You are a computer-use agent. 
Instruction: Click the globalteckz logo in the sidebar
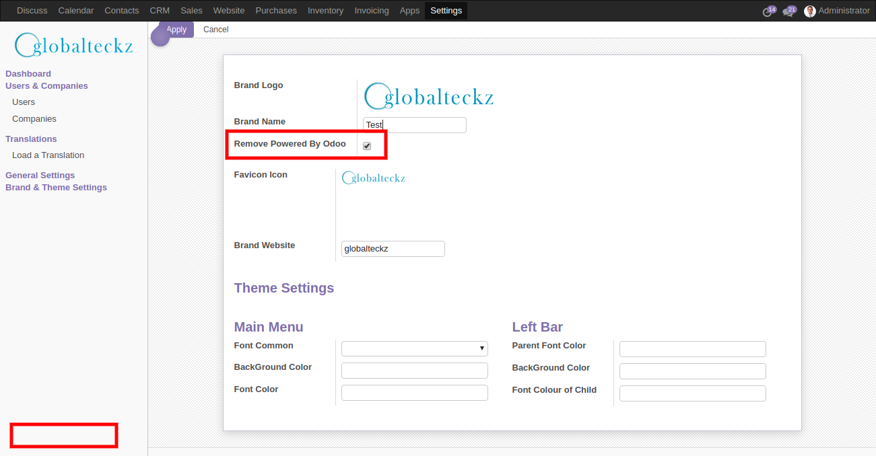click(73, 45)
